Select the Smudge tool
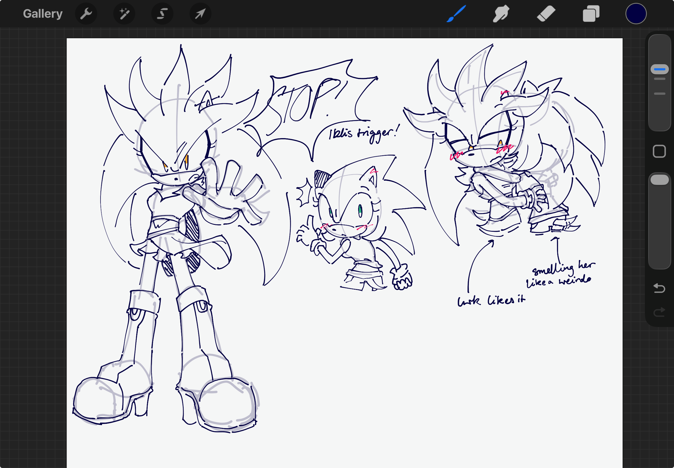The height and width of the screenshot is (468, 674). pos(501,13)
